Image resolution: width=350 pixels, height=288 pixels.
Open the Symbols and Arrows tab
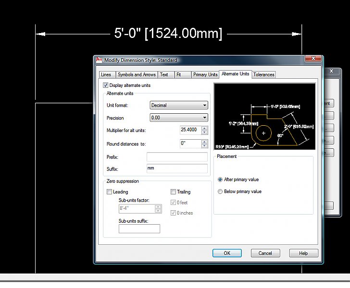(137, 75)
